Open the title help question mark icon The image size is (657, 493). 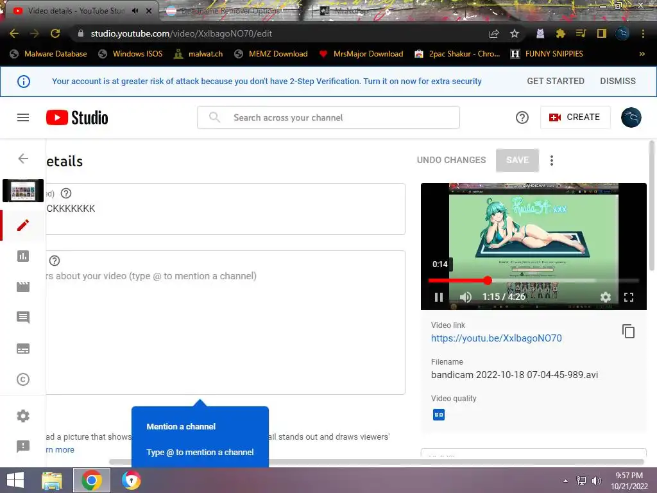(x=66, y=193)
